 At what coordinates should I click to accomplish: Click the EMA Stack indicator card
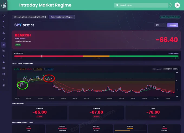tap(96, 129)
